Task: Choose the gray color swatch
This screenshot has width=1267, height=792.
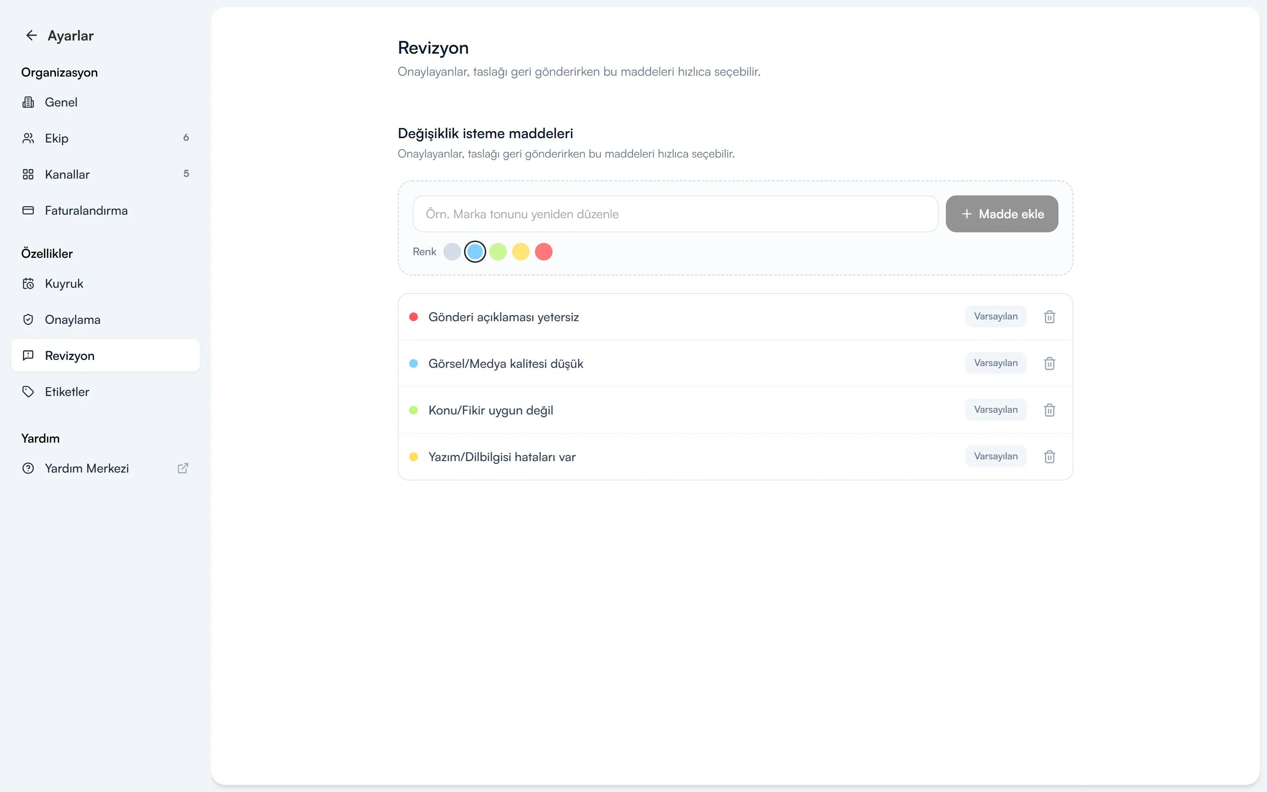Action: coord(452,252)
